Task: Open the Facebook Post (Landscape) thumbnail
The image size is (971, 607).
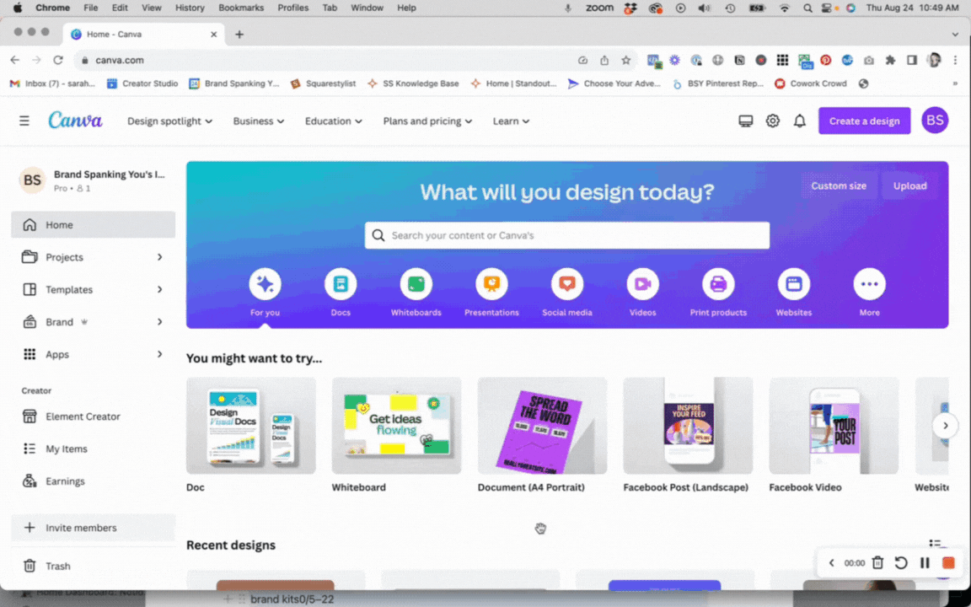Action: click(x=688, y=426)
